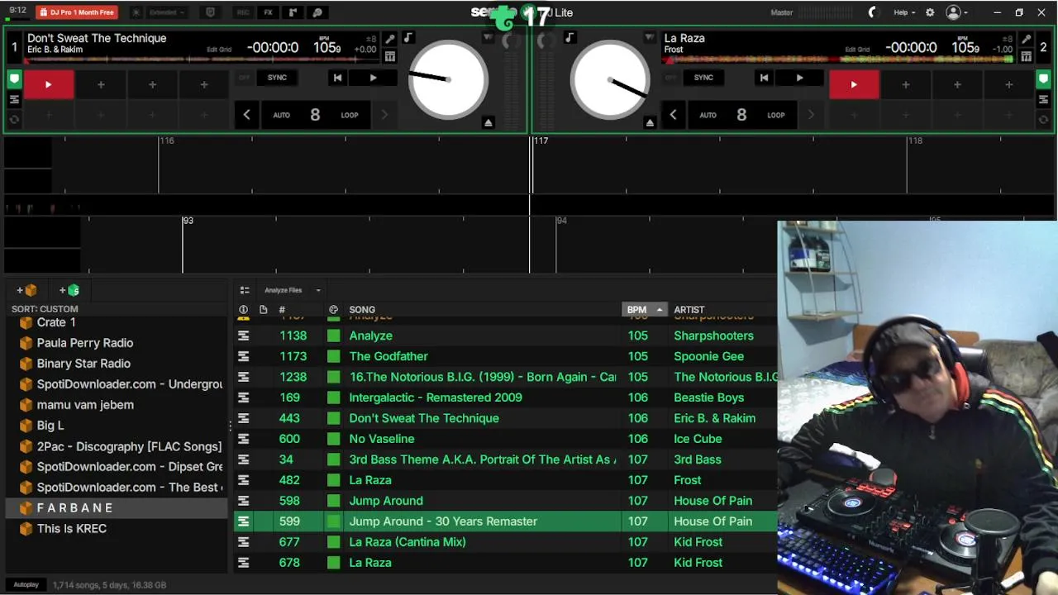Open the sampler panel next to FX
Screen dimensions: 1058x595
293,12
